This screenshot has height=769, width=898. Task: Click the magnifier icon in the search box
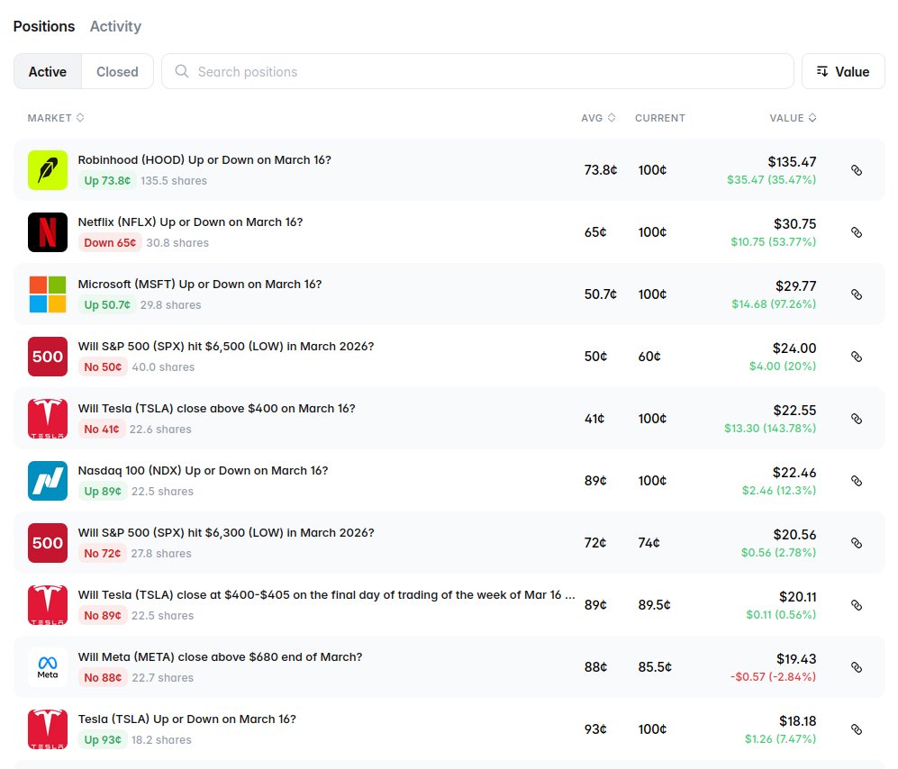182,71
